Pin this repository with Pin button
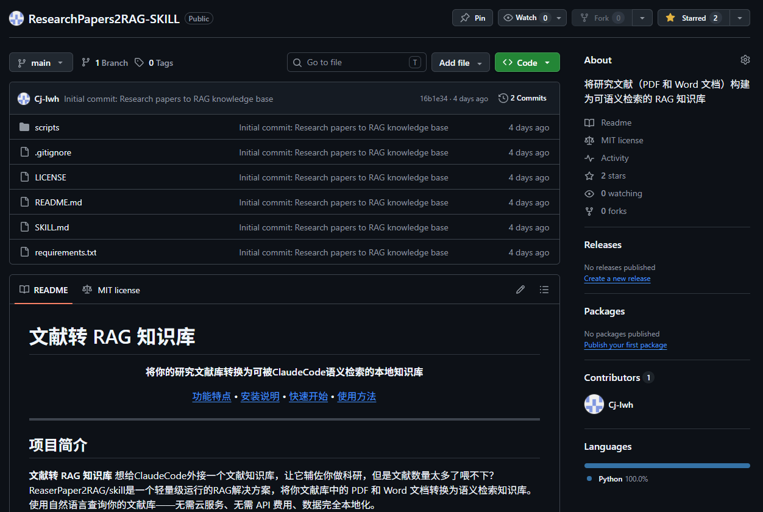Image resolution: width=763 pixels, height=512 pixels. [472, 18]
